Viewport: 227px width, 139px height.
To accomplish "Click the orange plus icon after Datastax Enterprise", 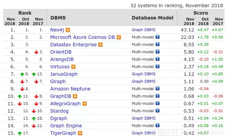I will click(100, 45).
